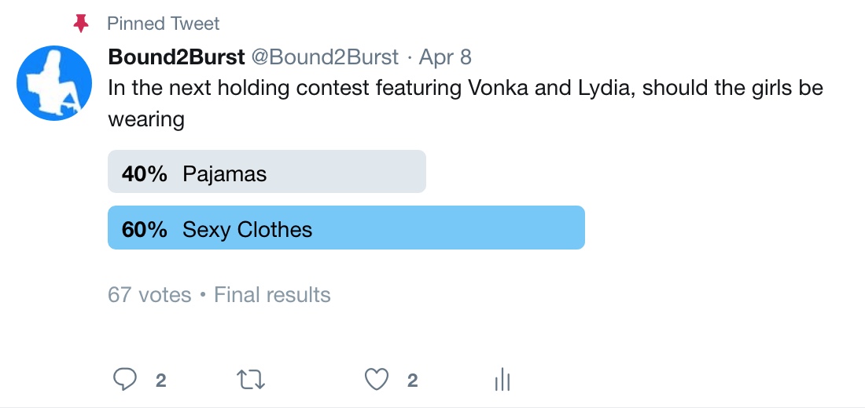Select the Sexy Clothes poll bar
This screenshot has width=865, height=408.
[x=346, y=228]
